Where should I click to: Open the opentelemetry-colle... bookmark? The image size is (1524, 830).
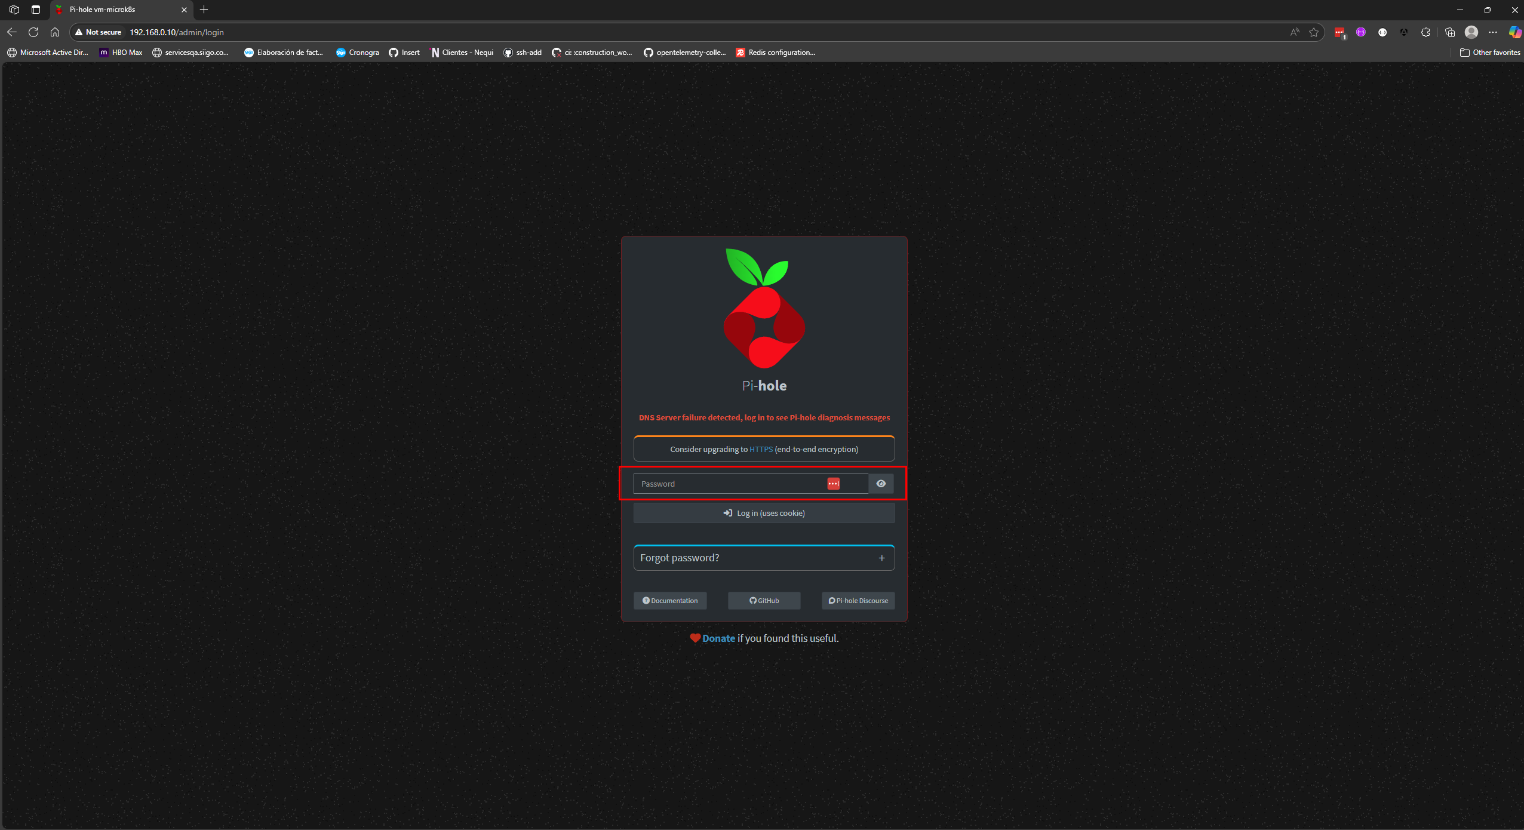coord(685,53)
